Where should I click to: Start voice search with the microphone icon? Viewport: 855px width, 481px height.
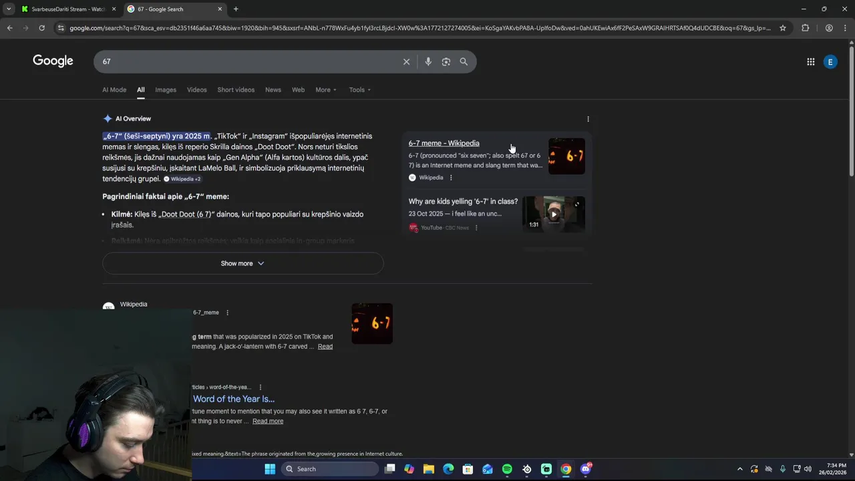pos(428,61)
